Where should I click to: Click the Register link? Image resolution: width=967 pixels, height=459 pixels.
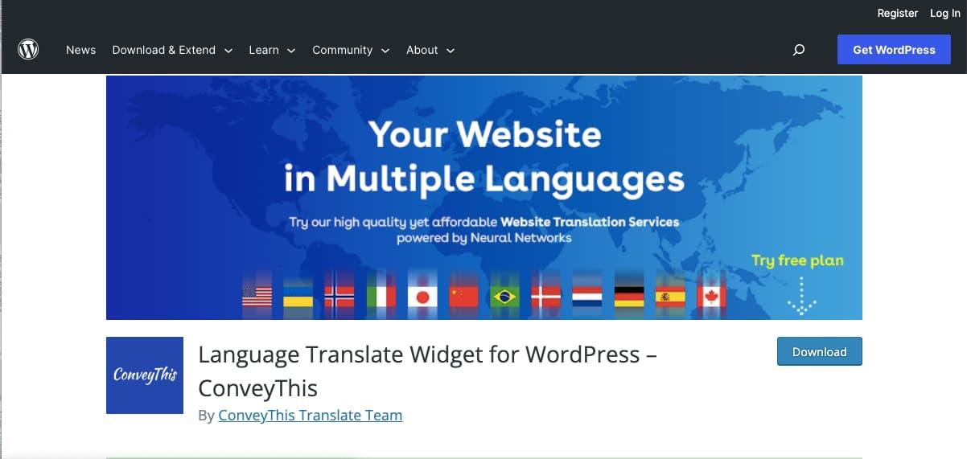tap(897, 13)
